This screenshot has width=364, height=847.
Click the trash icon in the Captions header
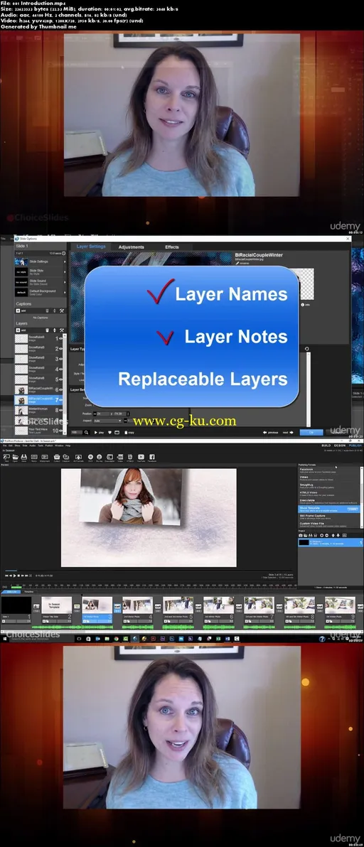[47, 311]
